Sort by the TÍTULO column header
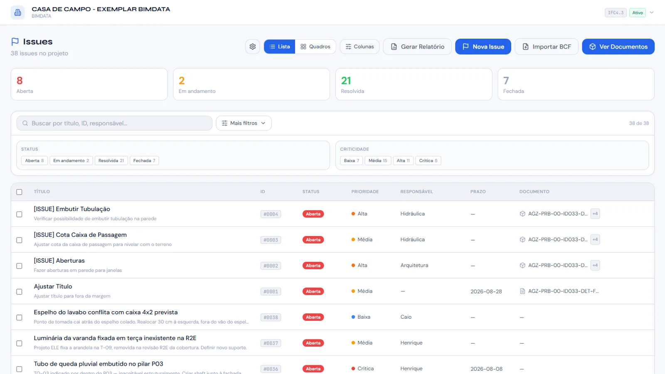 click(x=42, y=192)
